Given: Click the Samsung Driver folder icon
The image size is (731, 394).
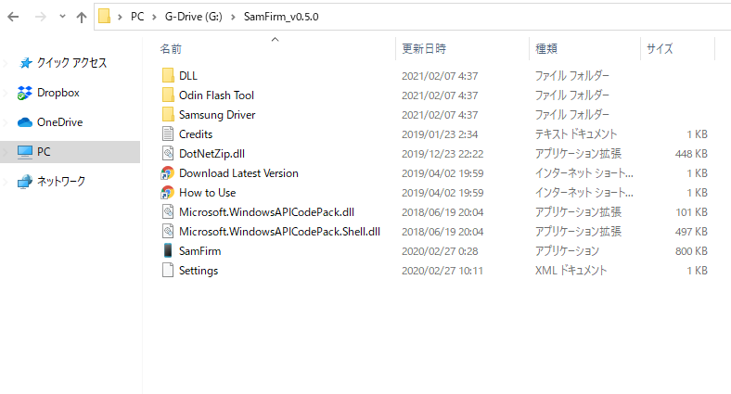Looking at the screenshot, I should coord(168,115).
